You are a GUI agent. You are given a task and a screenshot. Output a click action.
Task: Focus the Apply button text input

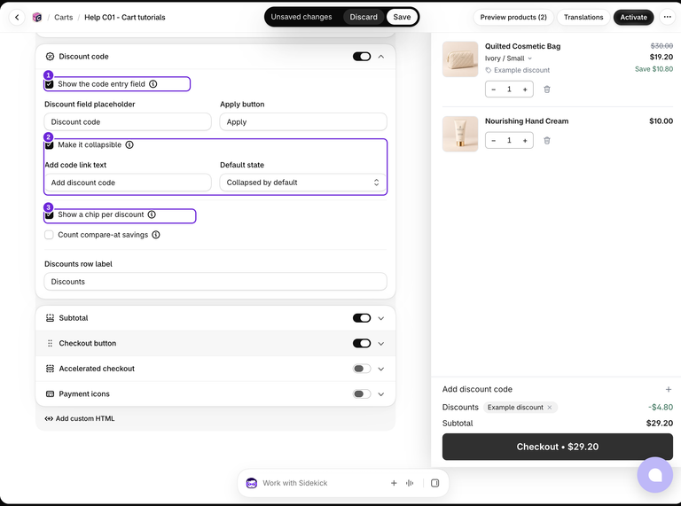303,122
